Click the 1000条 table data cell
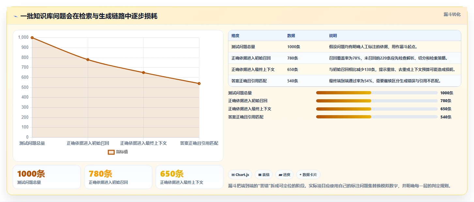 (294, 47)
